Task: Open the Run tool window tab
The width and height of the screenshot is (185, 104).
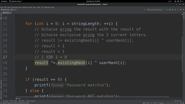Action: 6,101
